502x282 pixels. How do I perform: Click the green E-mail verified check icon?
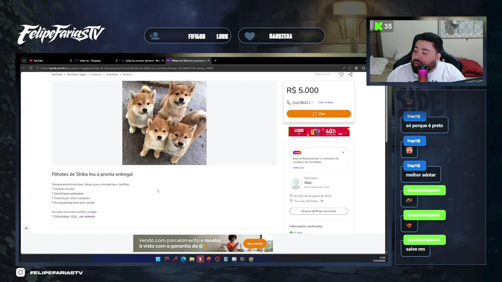291,233
